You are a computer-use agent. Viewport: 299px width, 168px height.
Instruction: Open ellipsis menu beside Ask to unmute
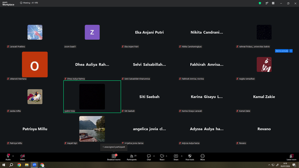click(x=291, y=51)
